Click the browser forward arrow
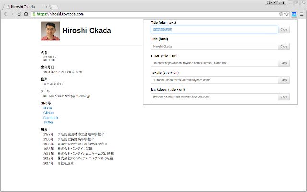 [x=12, y=14]
